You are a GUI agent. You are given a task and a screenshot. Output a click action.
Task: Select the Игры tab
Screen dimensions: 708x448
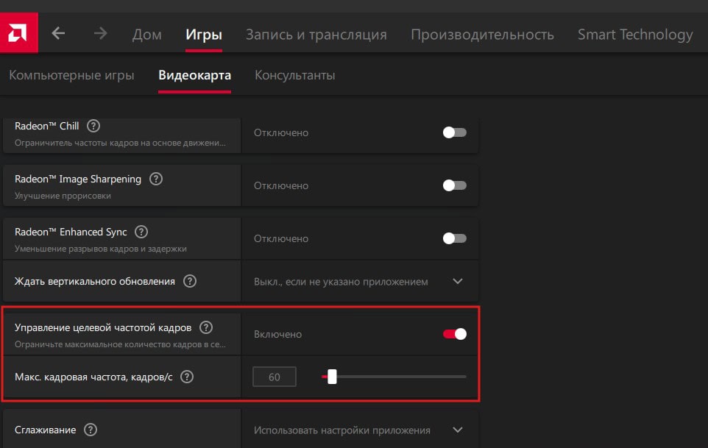204,35
